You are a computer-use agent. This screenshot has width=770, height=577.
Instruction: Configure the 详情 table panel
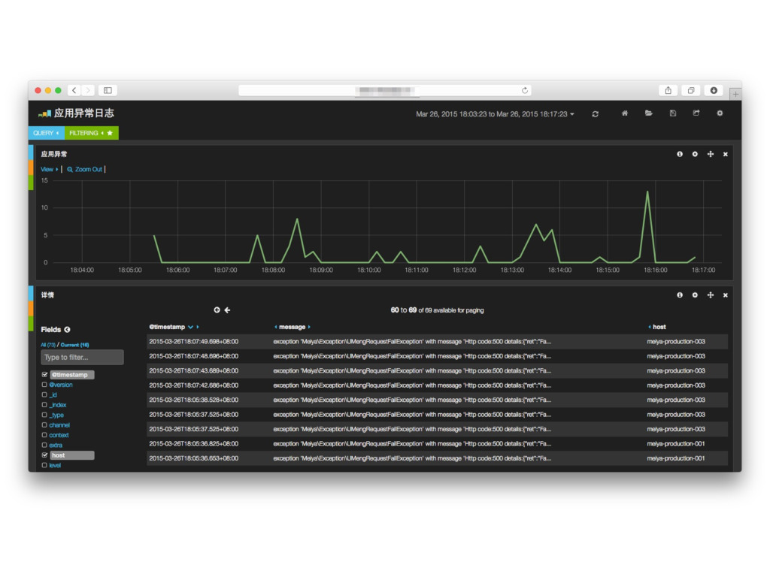(x=695, y=295)
